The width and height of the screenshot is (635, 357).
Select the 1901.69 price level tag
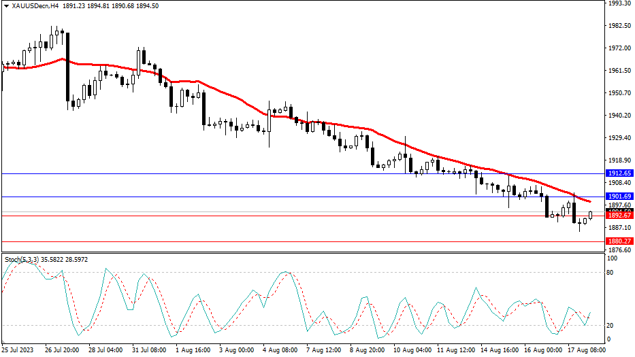pyautogui.click(x=619, y=197)
